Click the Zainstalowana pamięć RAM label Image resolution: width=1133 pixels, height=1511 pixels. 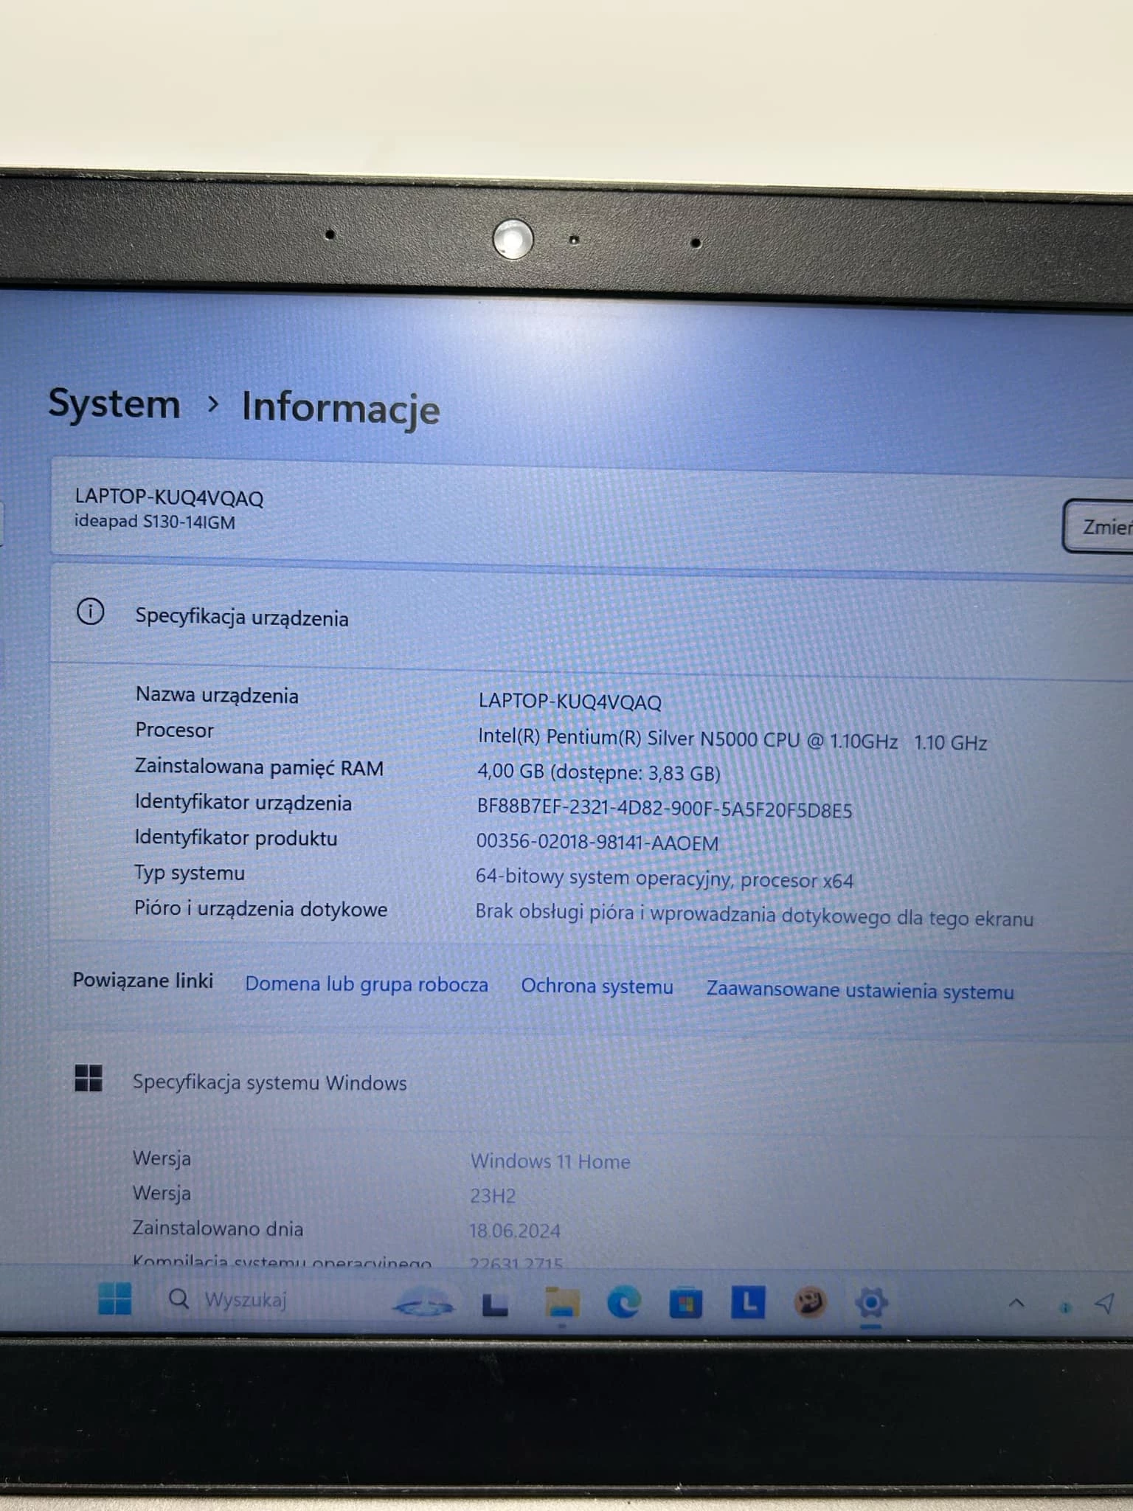point(259,767)
